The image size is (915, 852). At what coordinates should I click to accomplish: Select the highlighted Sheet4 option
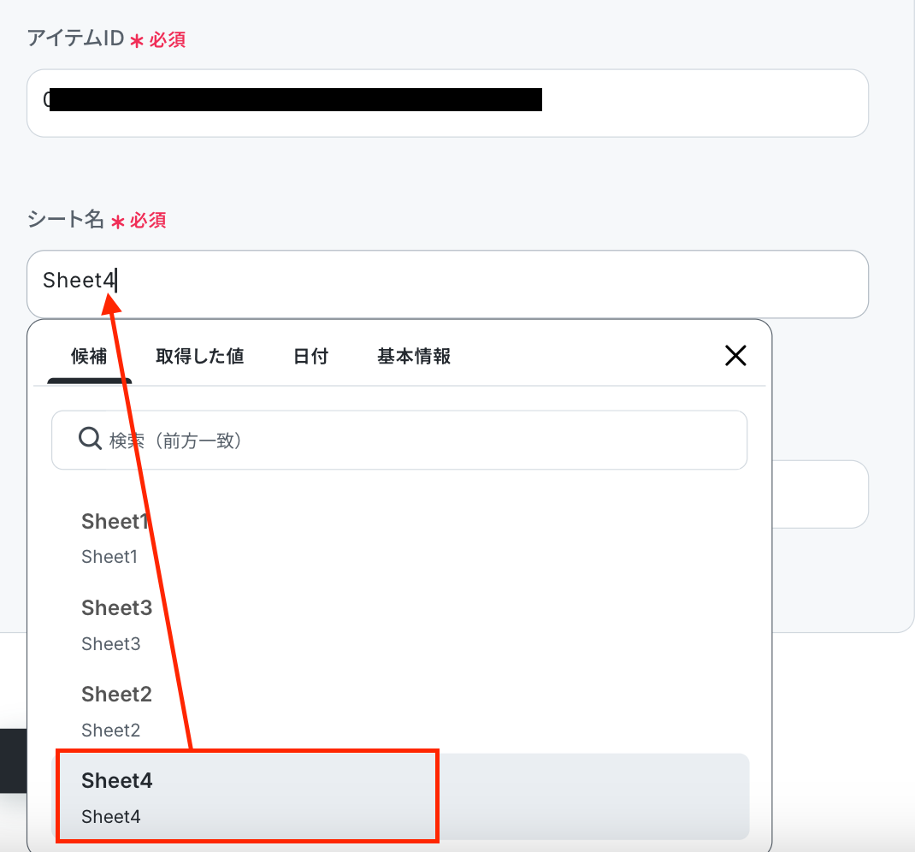coord(401,796)
